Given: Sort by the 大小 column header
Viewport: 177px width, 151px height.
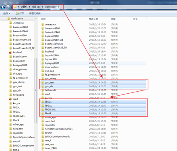Looking at the screenshot, I should tap(135, 19).
